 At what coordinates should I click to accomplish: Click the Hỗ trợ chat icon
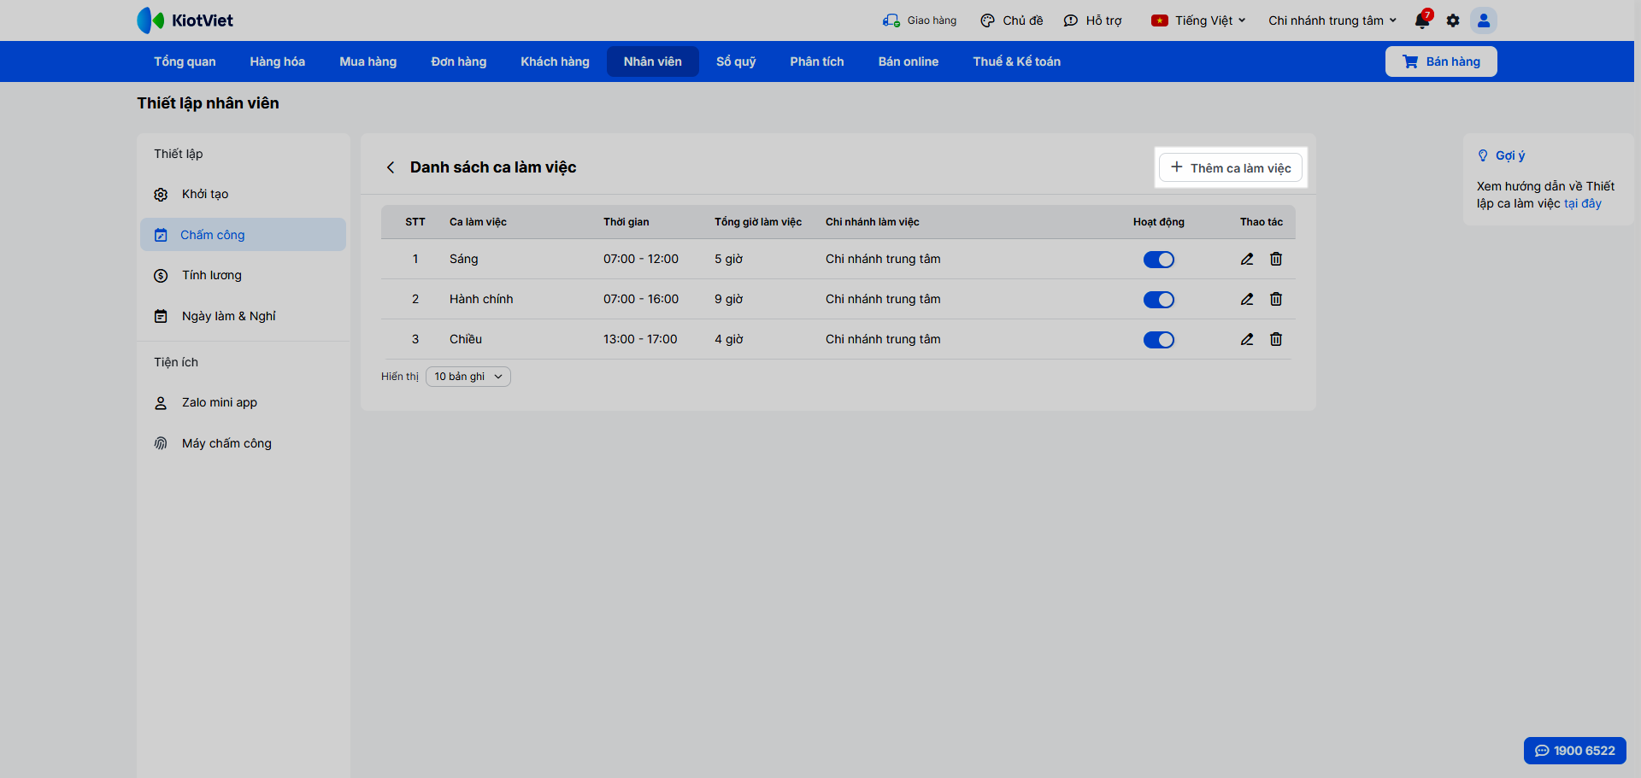[x=1071, y=20]
